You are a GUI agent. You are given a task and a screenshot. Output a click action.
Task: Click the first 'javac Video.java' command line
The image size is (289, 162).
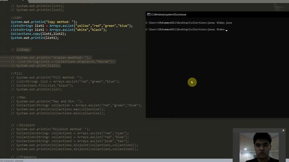pos(189,23)
